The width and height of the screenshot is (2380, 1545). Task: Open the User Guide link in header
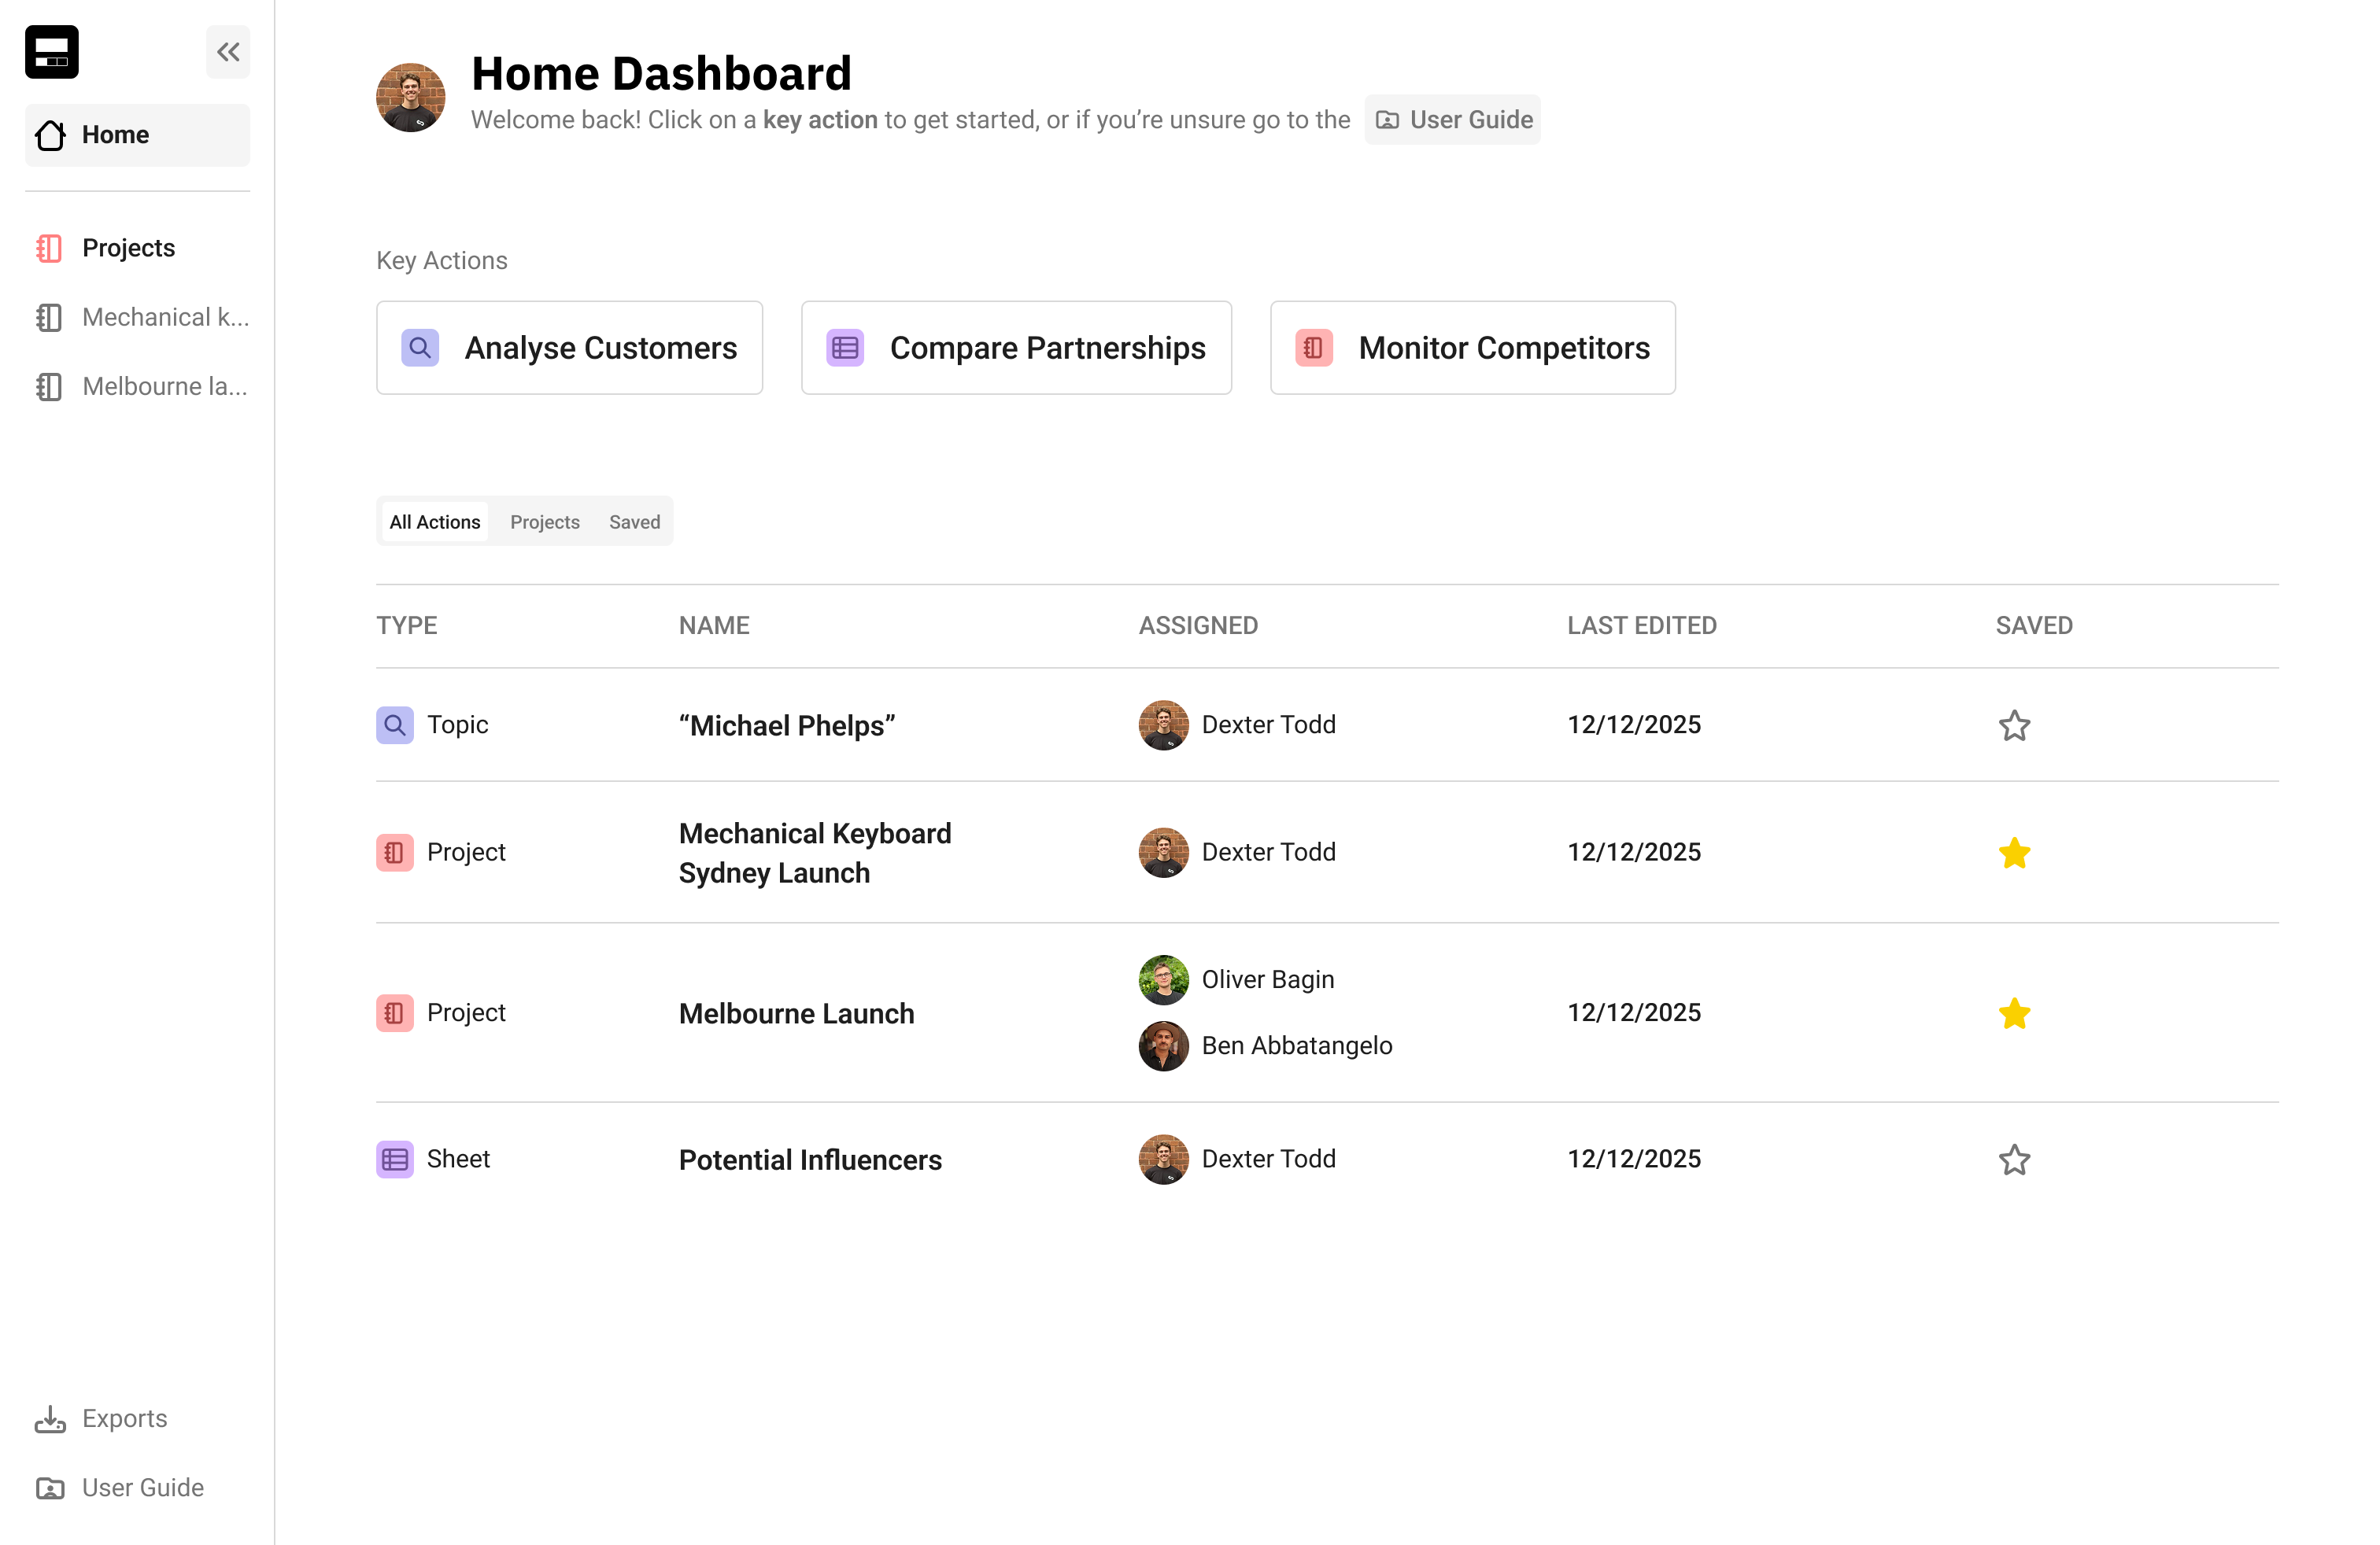tap(1453, 120)
